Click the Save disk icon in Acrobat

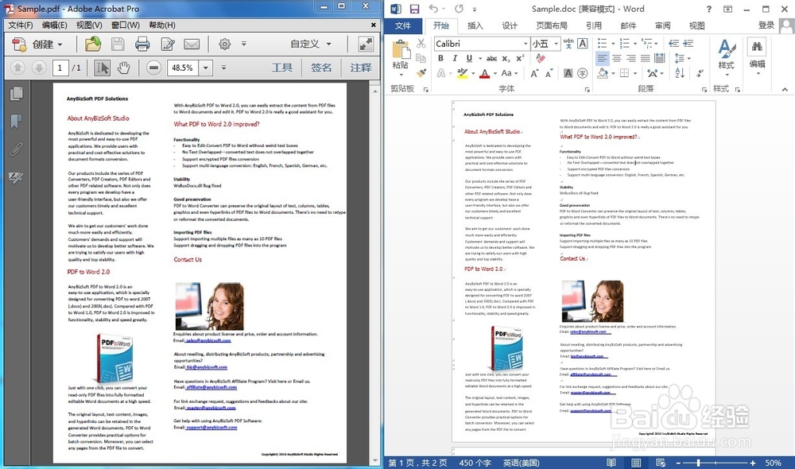pos(118,45)
